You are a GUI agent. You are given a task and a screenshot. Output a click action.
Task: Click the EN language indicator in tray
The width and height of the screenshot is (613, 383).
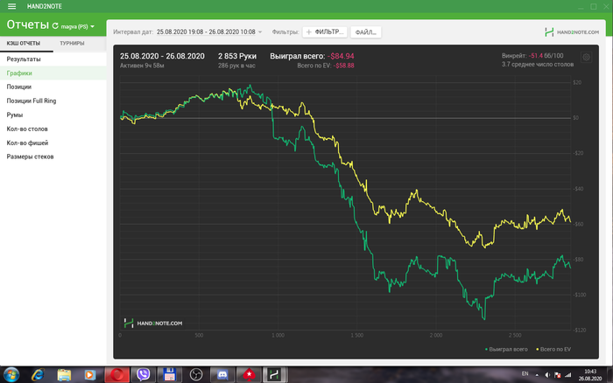coord(525,374)
